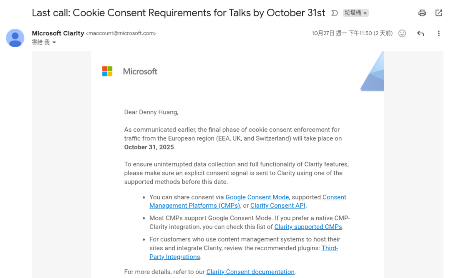Open the Google Consent Mode link
Screen dimensions: 449x278
257,197
